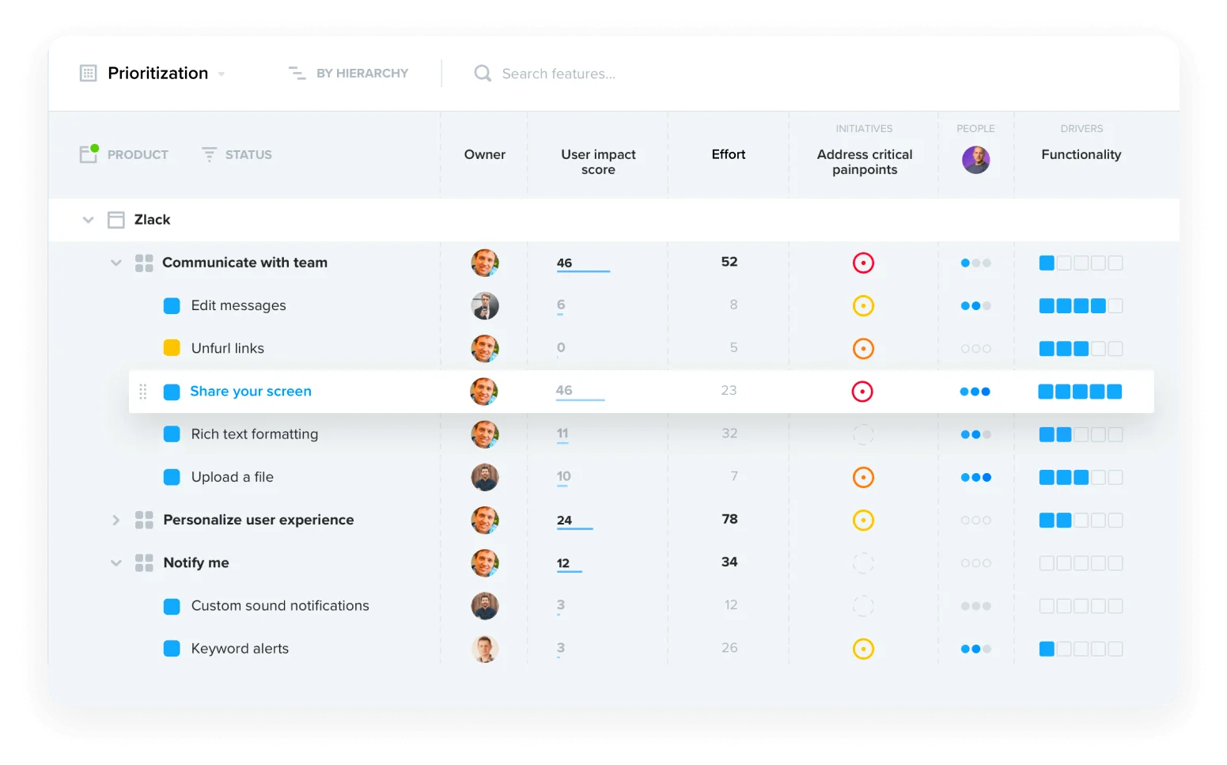
Task: Set Functionality squares rating for Notify me
Action: (1081, 563)
